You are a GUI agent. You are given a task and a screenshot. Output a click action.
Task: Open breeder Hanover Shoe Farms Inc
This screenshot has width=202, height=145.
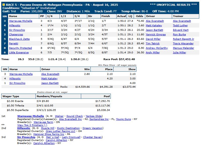(49, 134)
